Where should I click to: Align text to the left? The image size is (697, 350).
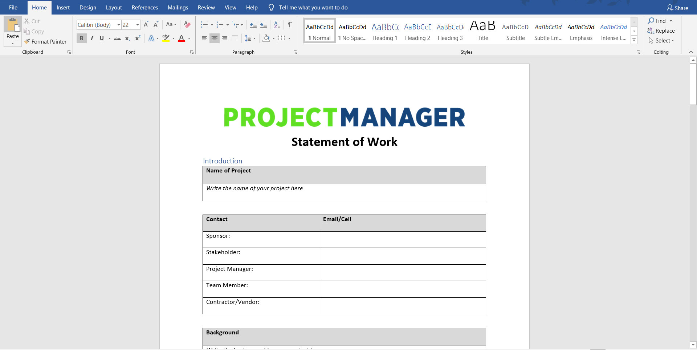click(204, 38)
